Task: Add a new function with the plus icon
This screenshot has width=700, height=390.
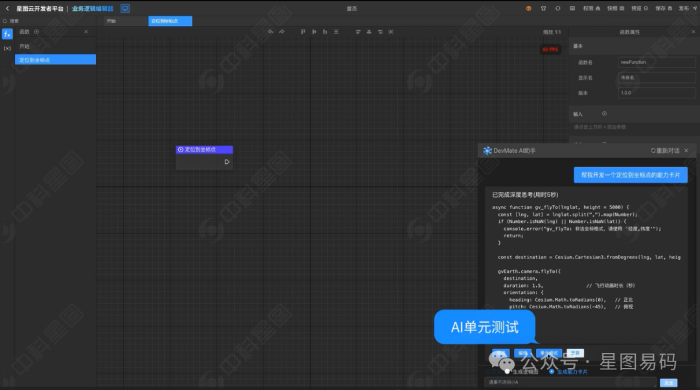Action: [36, 32]
